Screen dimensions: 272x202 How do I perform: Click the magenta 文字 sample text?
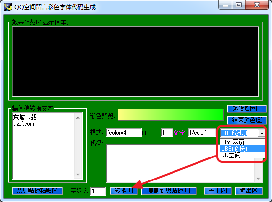click(x=179, y=133)
